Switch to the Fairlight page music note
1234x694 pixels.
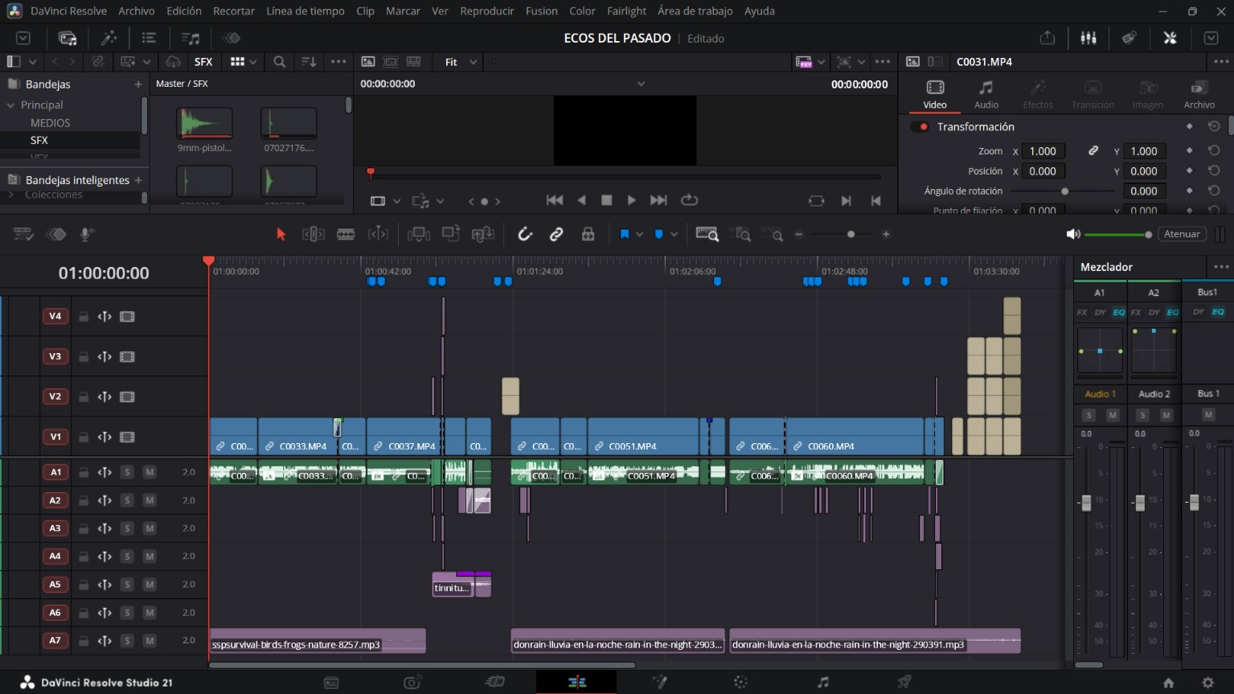(x=822, y=682)
